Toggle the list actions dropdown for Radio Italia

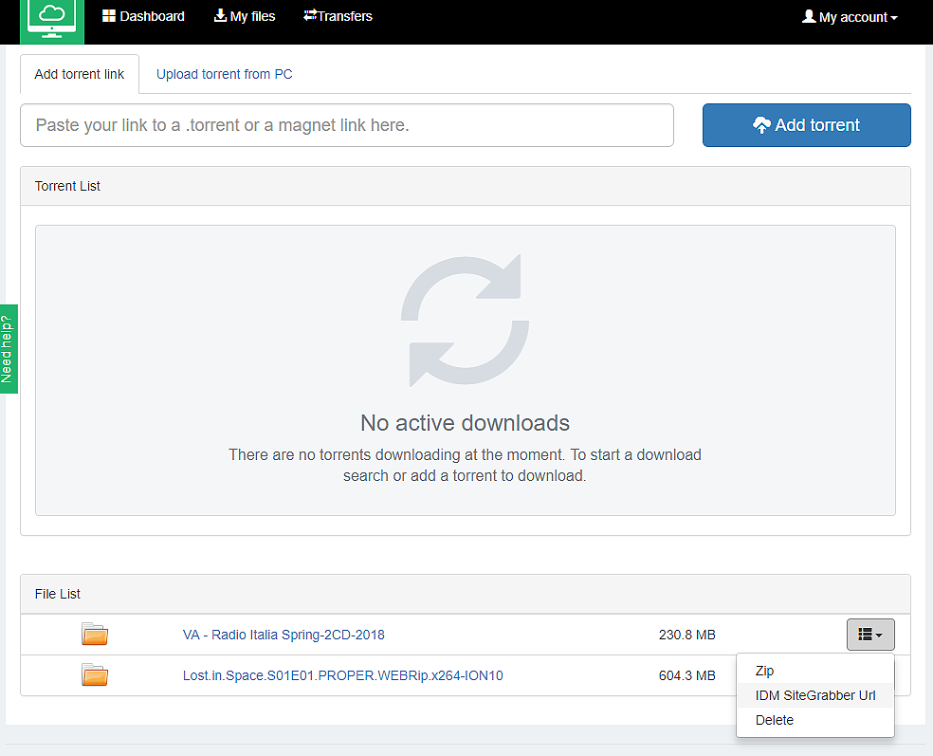click(x=869, y=635)
